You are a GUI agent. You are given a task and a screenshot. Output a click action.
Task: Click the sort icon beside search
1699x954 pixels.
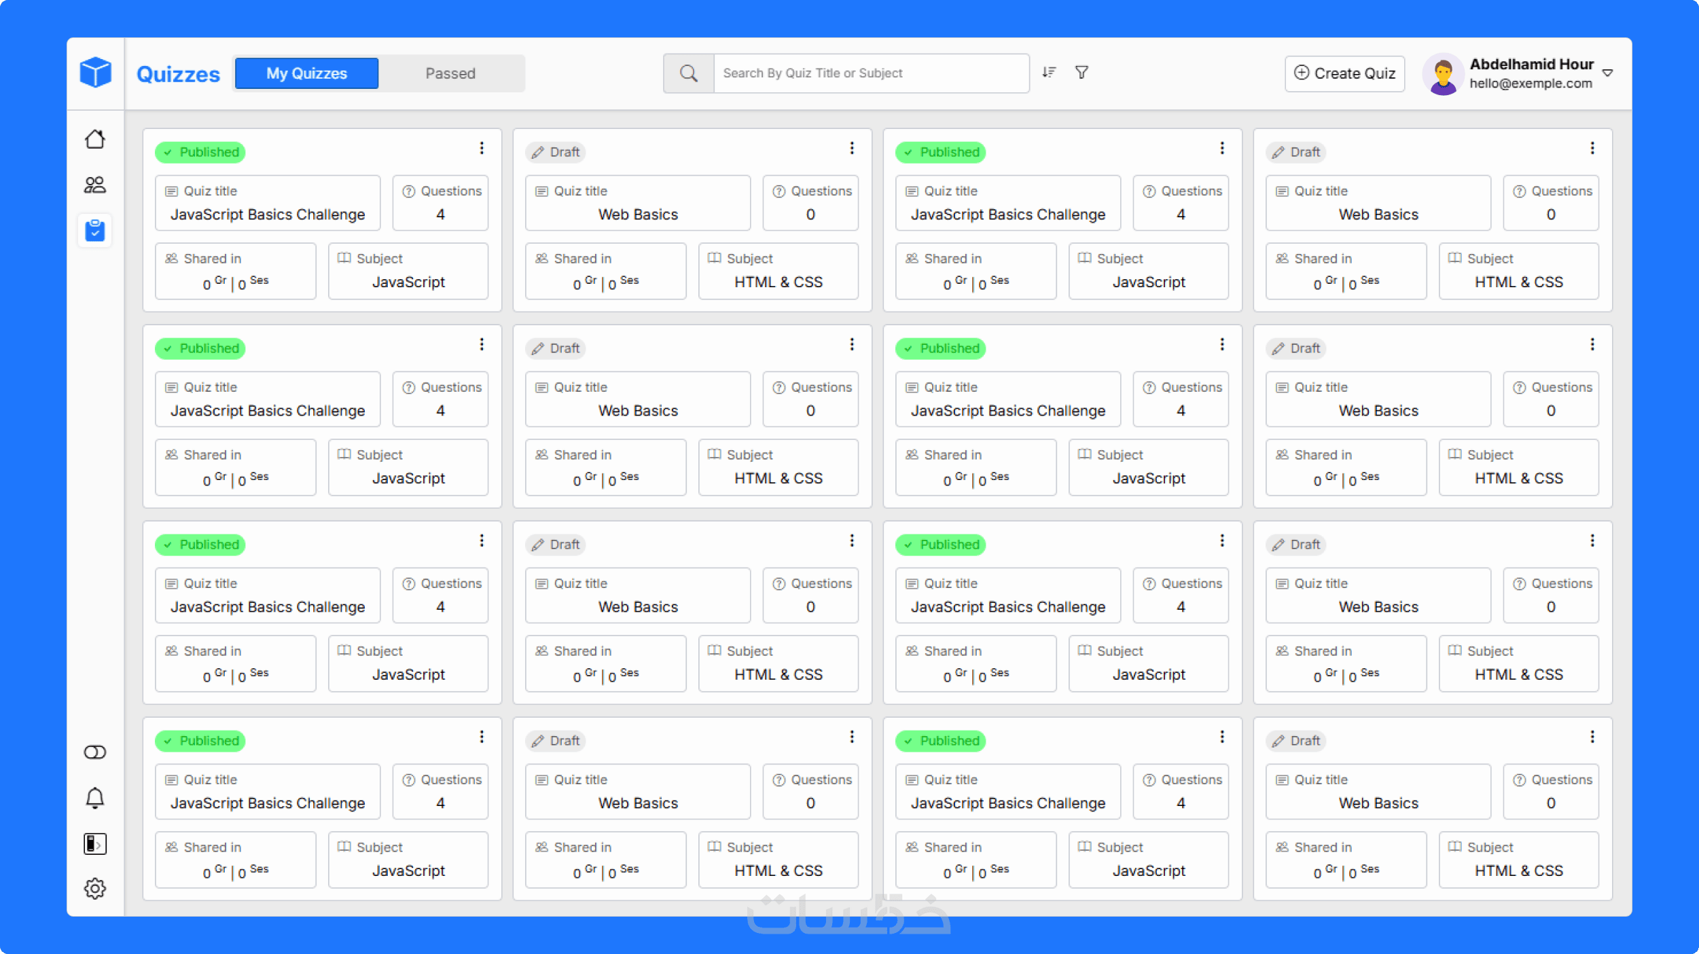point(1049,73)
